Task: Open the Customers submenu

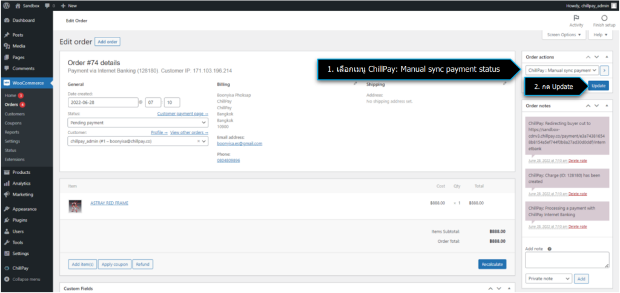Action: pyautogui.click(x=15, y=114)
